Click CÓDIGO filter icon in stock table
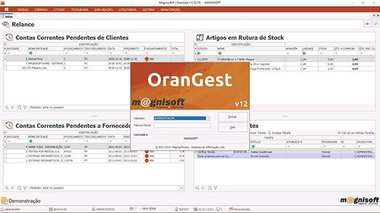380x213 pixels. [x=199, y=53]
